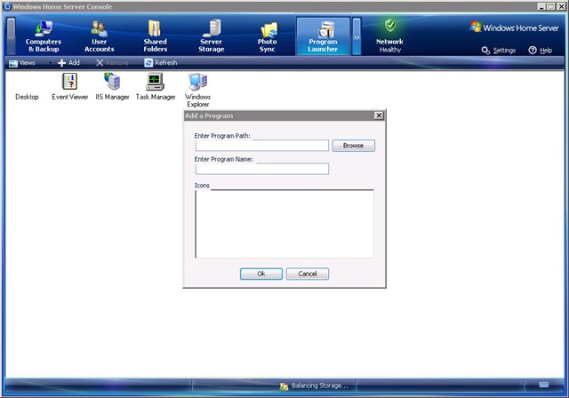The height and width of the screenshot is (398, 569).
Task: Open the Photo Sync tab
Action: [x=267, y=36]
